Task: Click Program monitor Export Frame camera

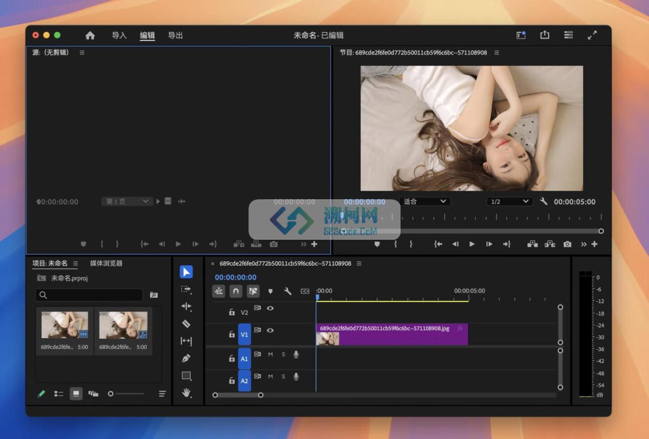Action: click(x=567, y=244)
